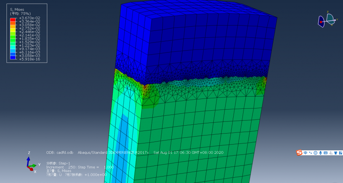This screenshot has width=343, height=183.
Task: Open the skin (shirt) icon in IME bar
Action: click(x=335, y=153)
